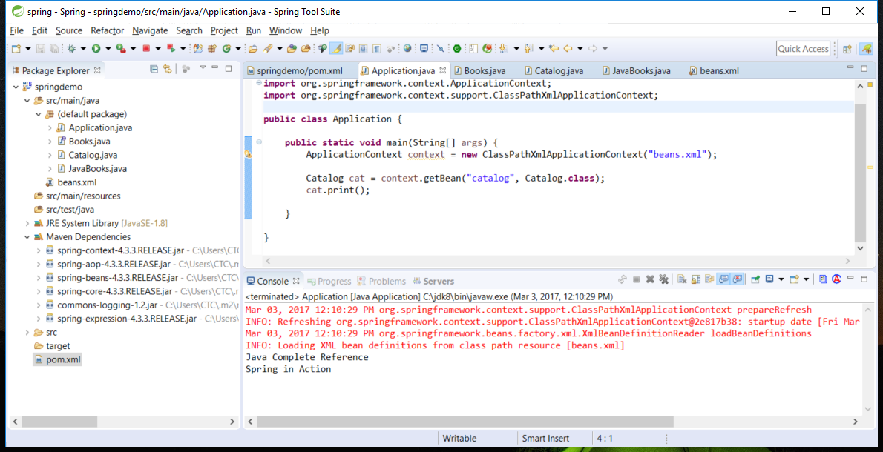Screen dimensions: 883x452
Task: Collapse the src/main/java folder
Action: 27,102
